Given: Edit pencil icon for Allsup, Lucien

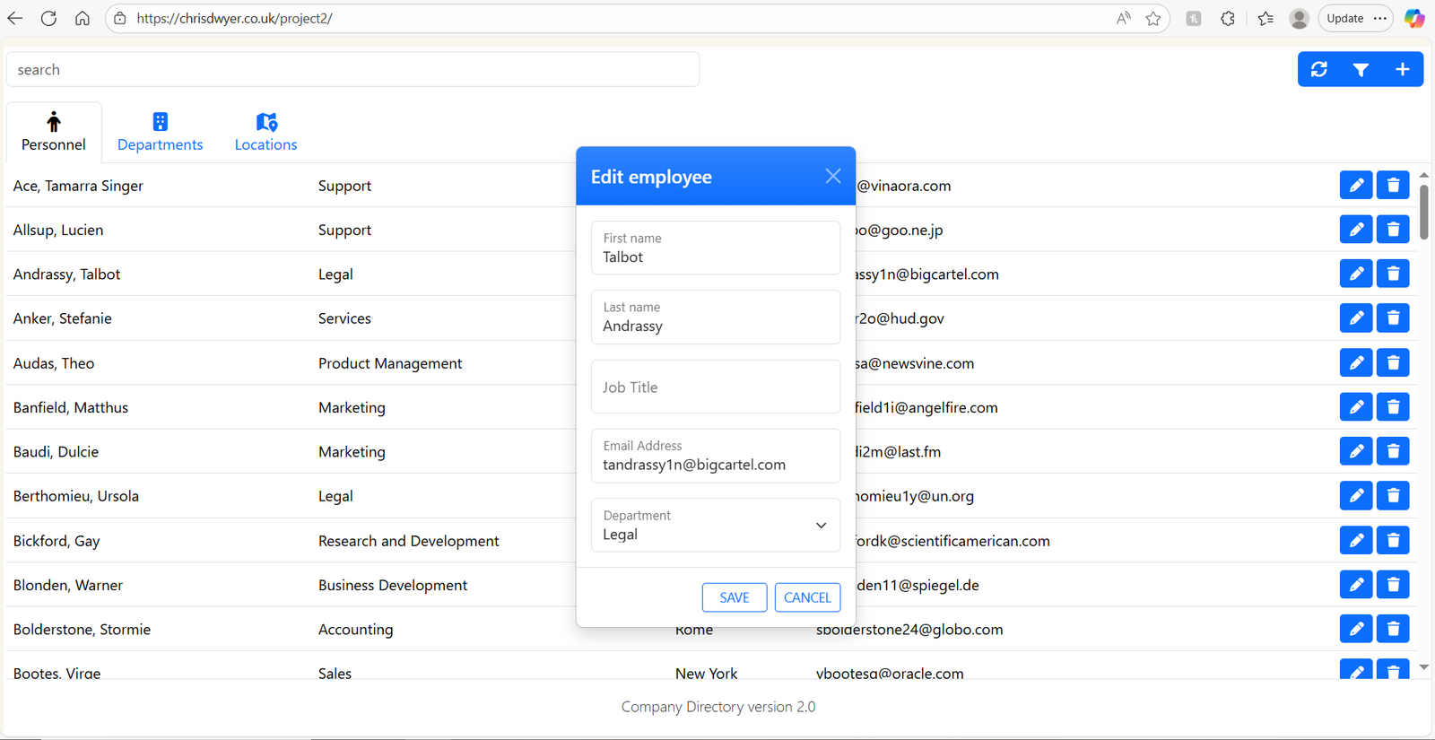Looking at the screenshot, I should click(1356, 230).
